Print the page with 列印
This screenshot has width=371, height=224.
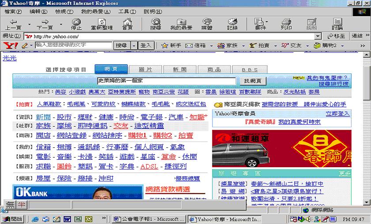coord(286,24)
